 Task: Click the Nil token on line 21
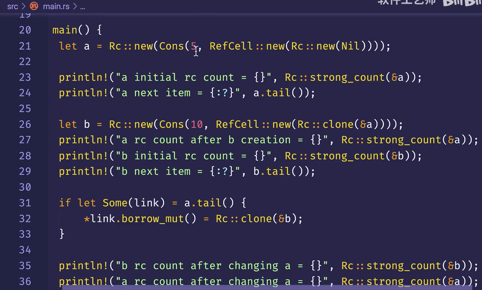(x=351, y=46)
